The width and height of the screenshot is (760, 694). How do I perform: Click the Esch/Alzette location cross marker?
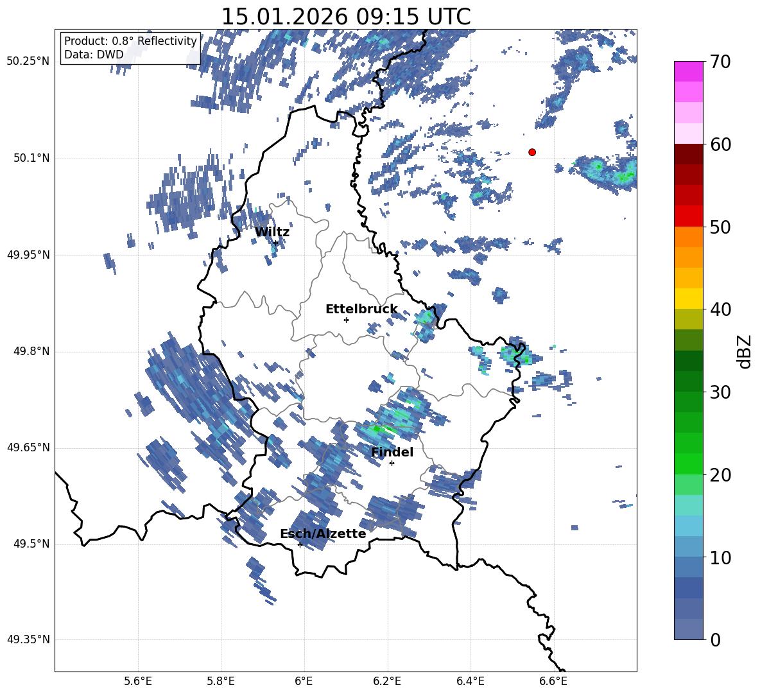(300, 544)
